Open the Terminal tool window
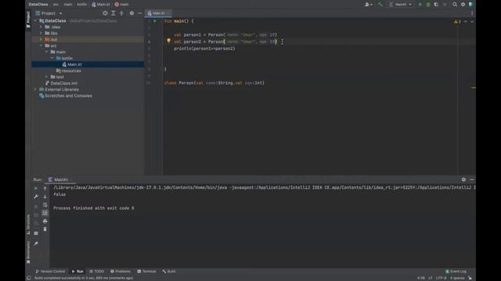Image resolution: width=501 pixels, height=281 pixels. 146,272
